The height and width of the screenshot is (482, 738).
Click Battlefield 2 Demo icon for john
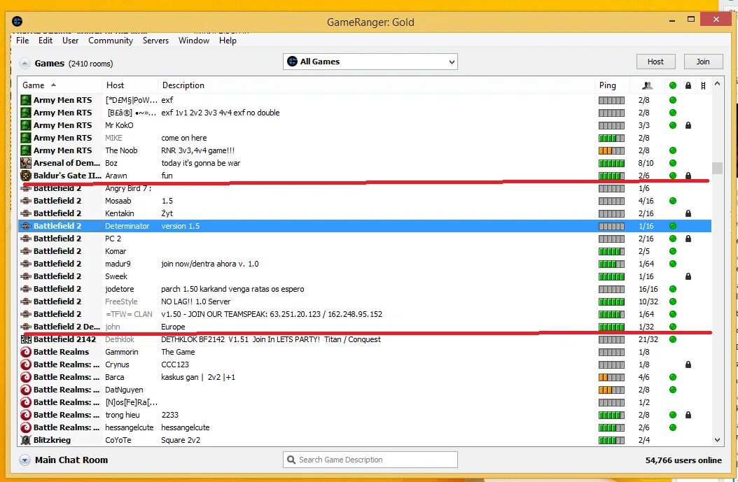(26, 327)
